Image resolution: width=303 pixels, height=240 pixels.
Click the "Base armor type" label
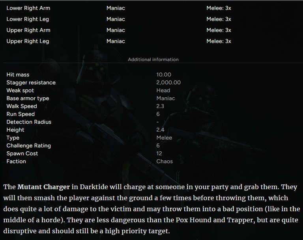click(x=28, y=98)
